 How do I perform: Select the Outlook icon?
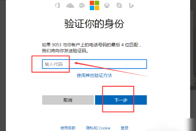click(x=82, y=6)
